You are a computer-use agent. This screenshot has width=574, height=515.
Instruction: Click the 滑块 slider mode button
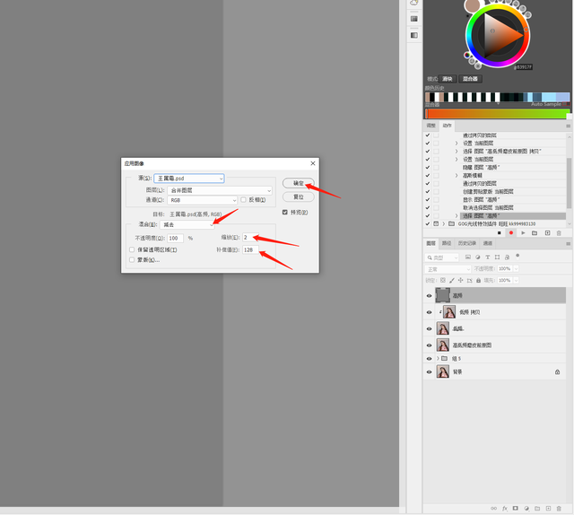coord(447,79)
